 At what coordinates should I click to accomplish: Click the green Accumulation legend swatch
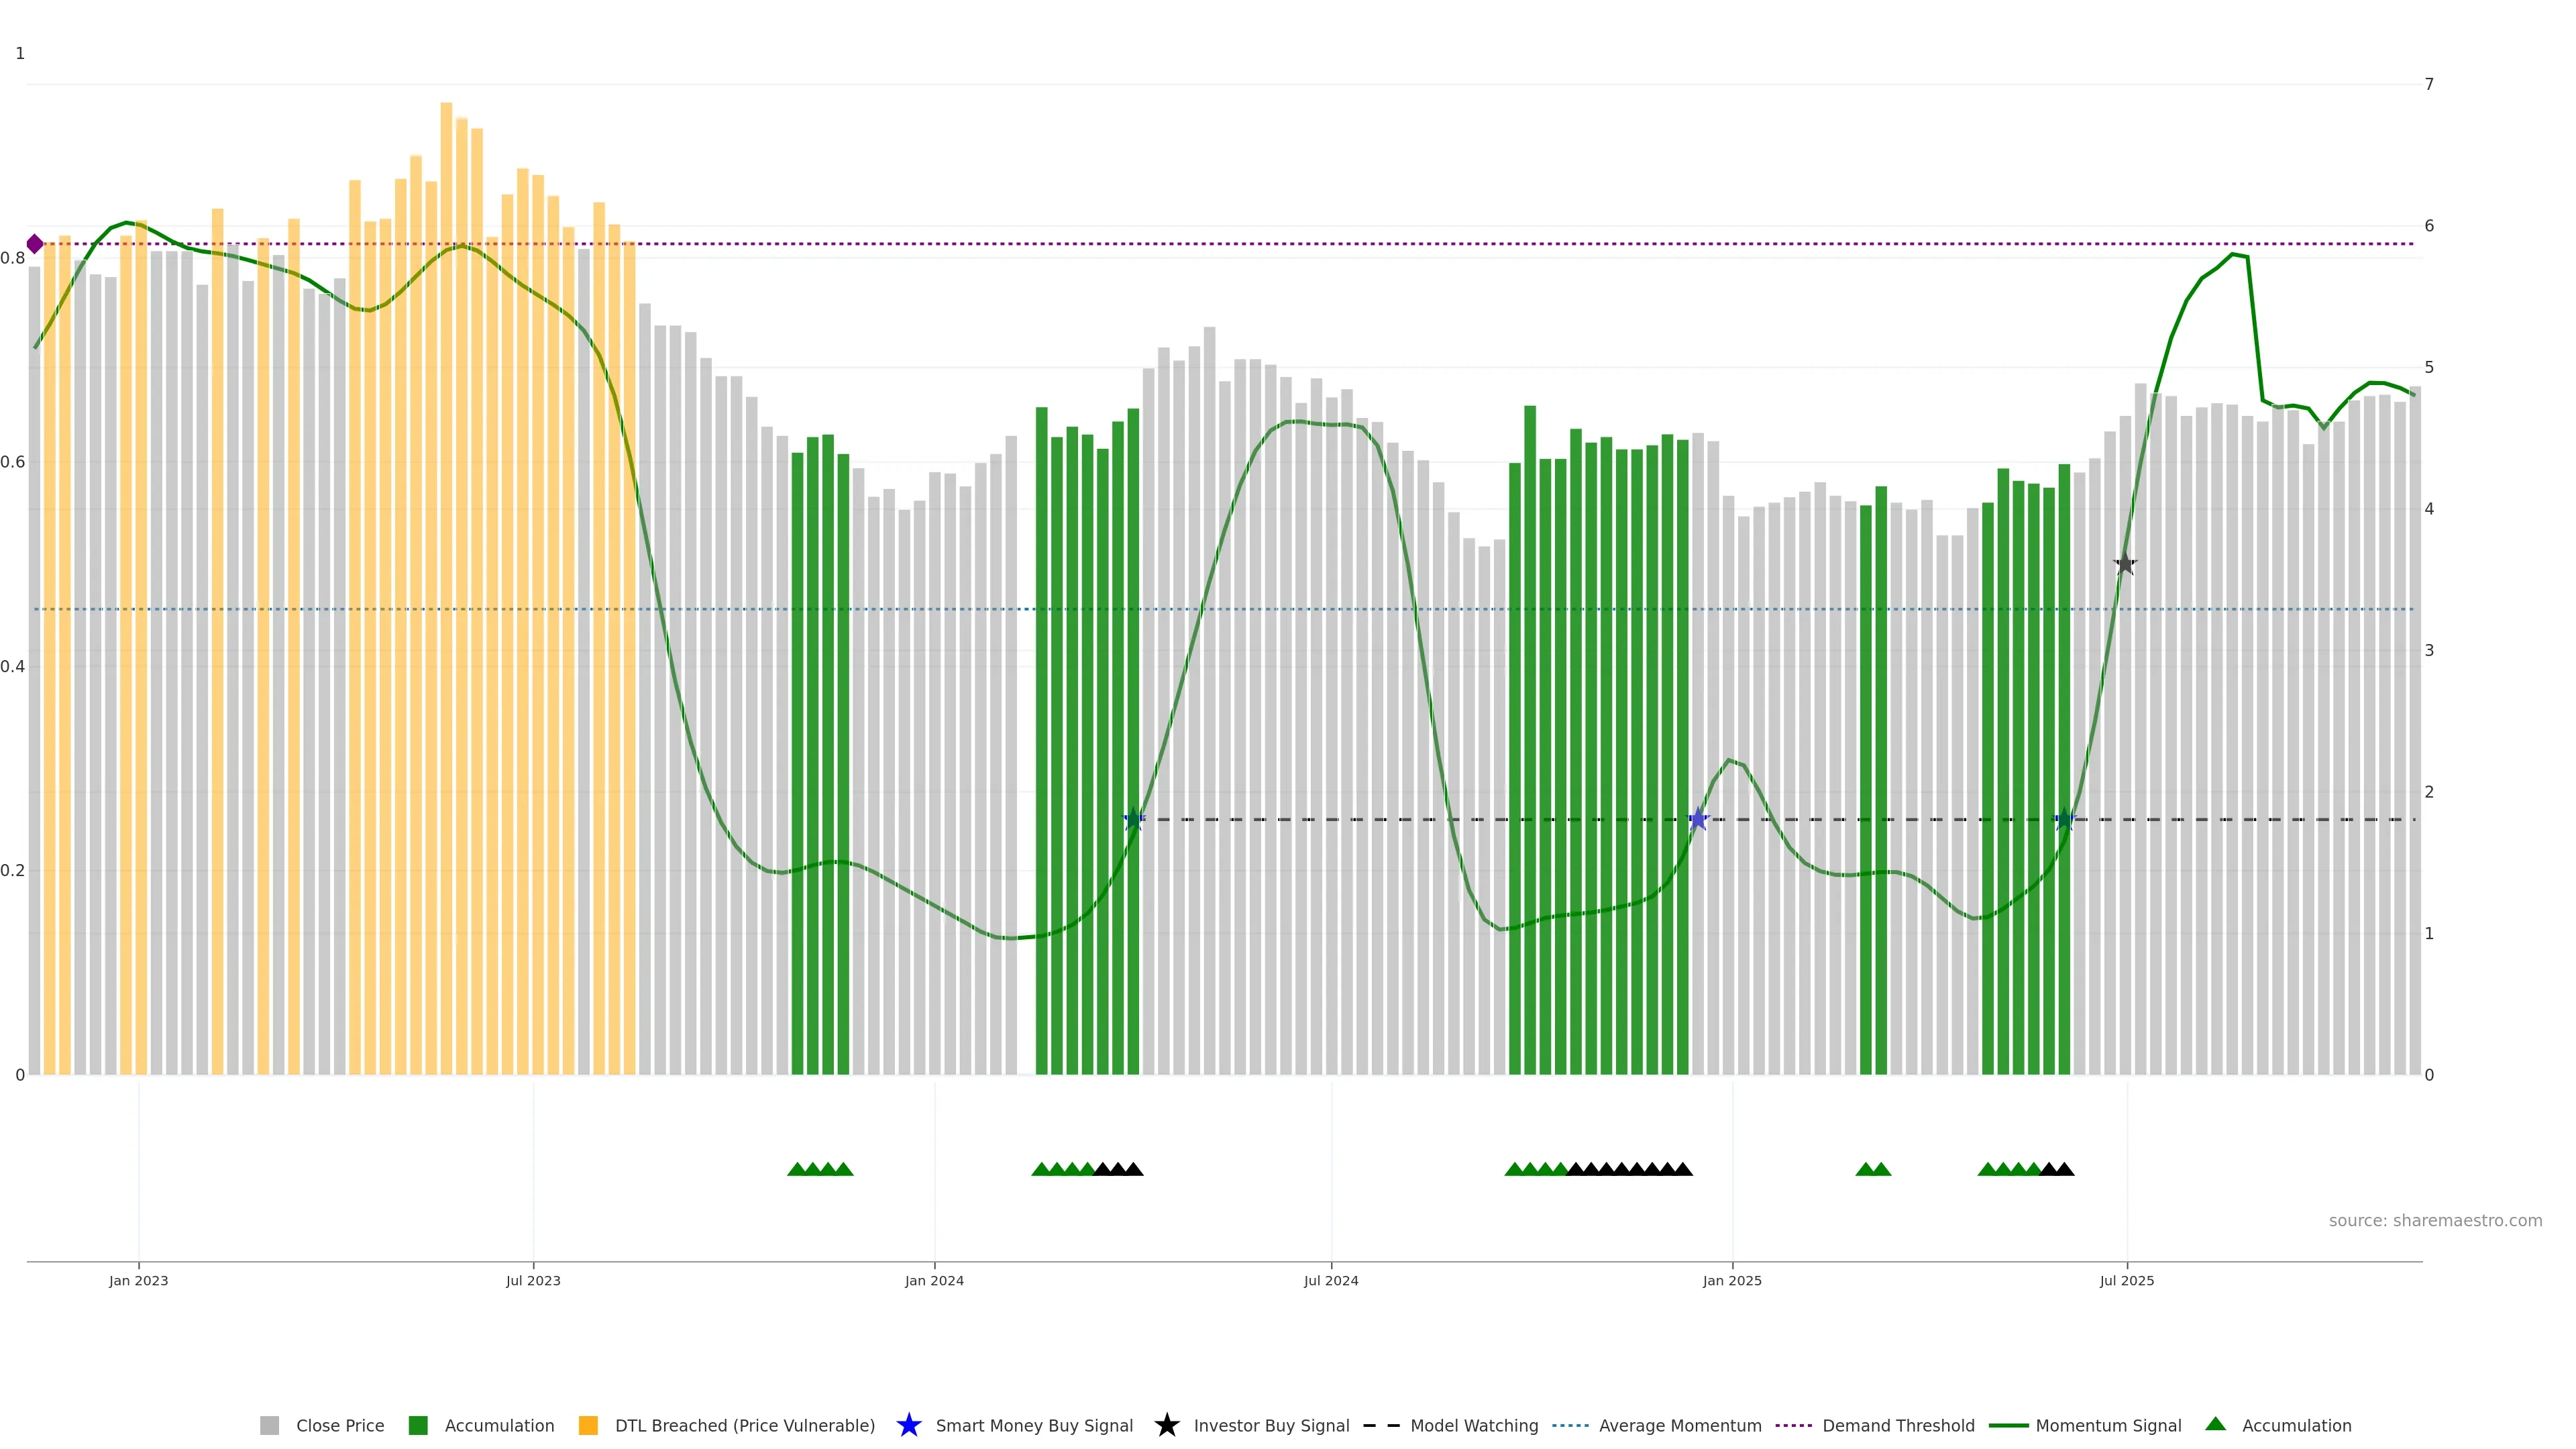click(x=418, y=1425)
